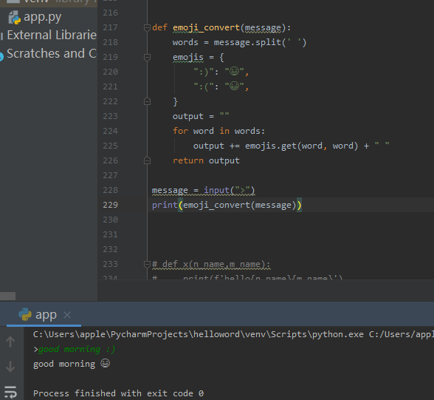434x400 pixels.
Task: Click line number 229 in gutter
Action: point(110,205)
